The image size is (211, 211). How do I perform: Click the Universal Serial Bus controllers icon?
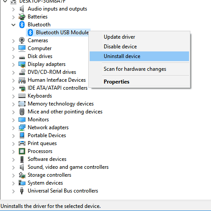22,191
